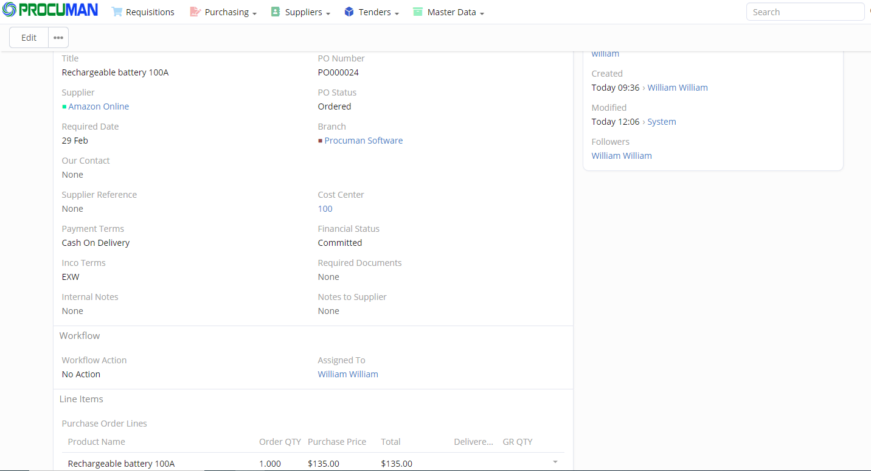Viewport: 871px width, 471px height.
Task: Click the Ordered PO status value
Action: (335, 106)
